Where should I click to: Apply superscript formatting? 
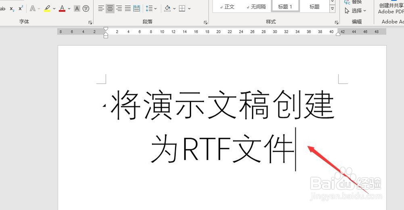tap(21, 8)
